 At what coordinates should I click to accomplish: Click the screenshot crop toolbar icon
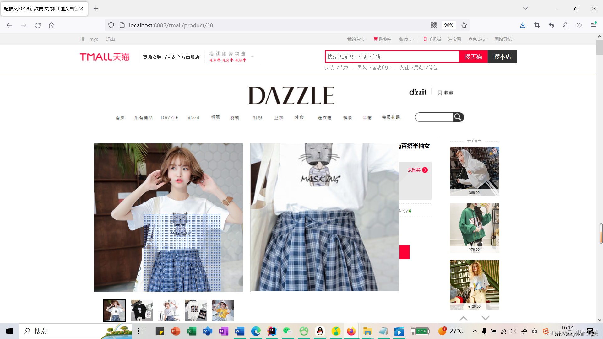click(x=537, y=25)
